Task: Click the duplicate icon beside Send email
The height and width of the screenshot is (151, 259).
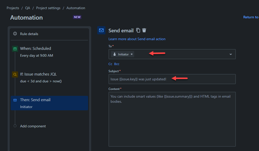Action: [139, 30]
